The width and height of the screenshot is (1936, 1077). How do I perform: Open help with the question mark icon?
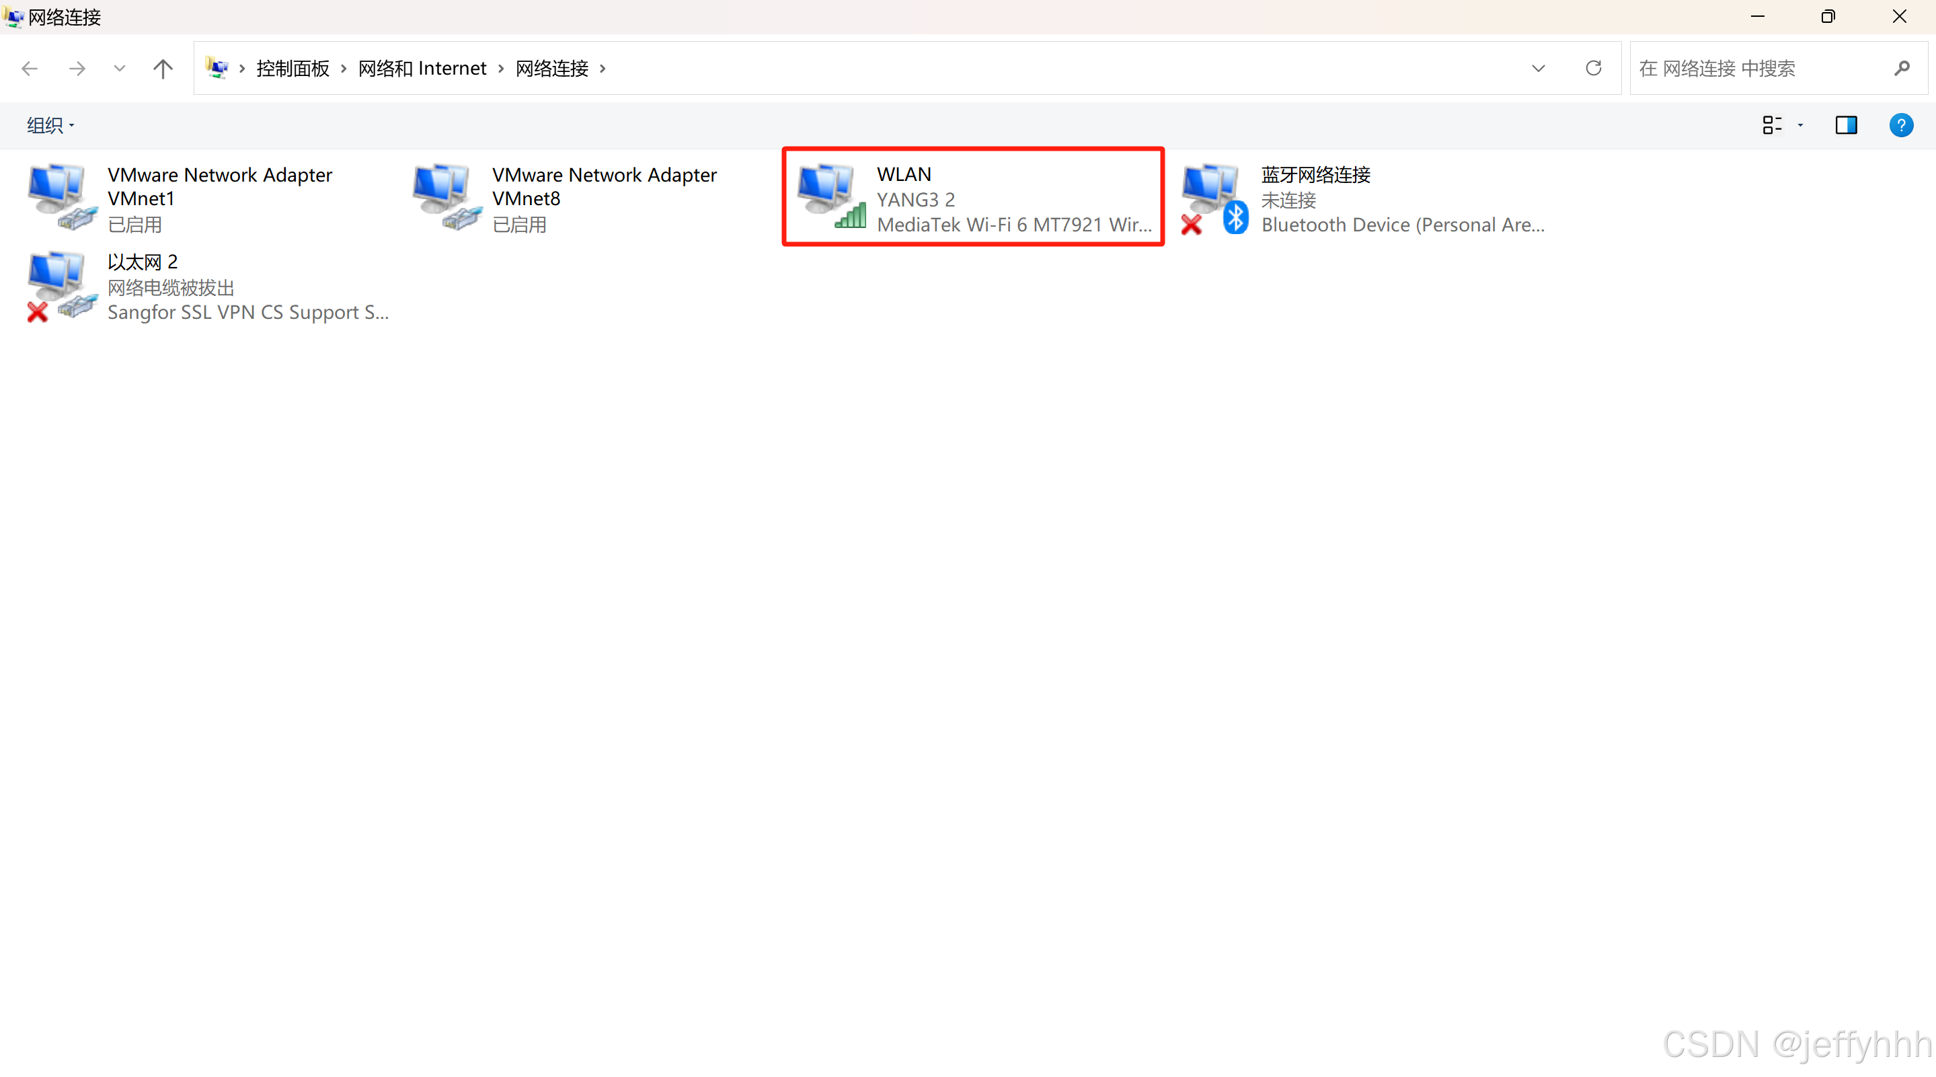click(x=1900, y=124)
